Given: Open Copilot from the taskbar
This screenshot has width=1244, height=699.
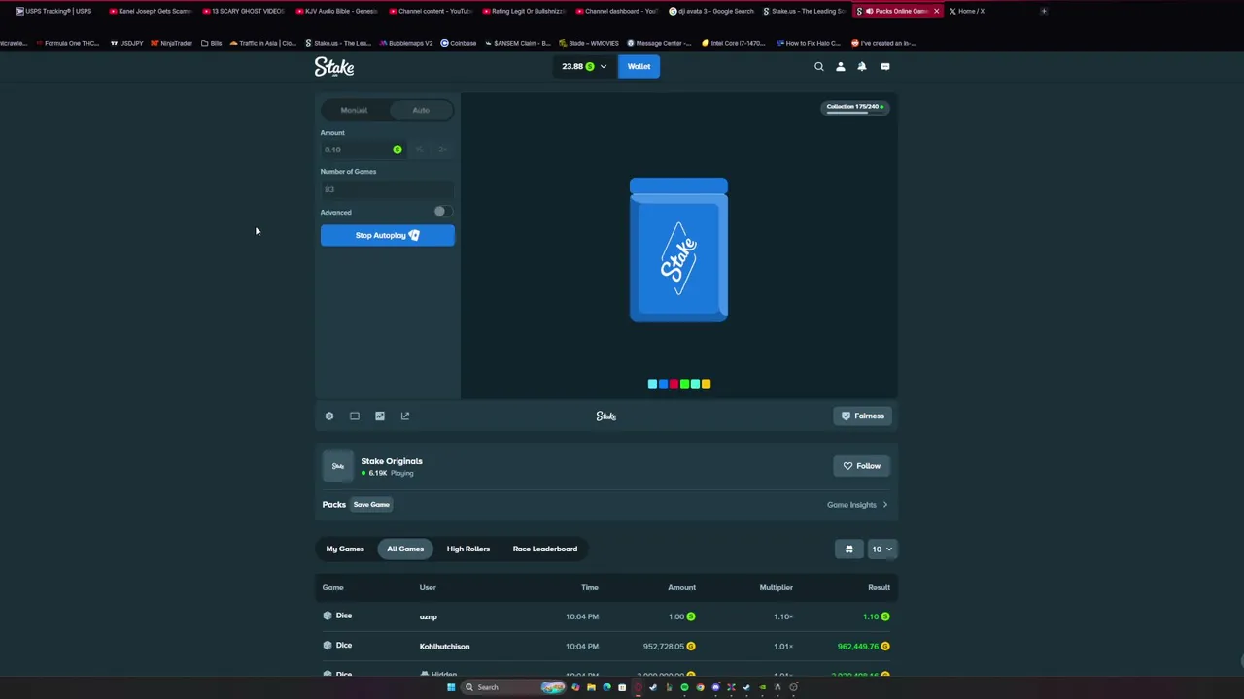Looking at the screenshot, I should coord(575,687).
